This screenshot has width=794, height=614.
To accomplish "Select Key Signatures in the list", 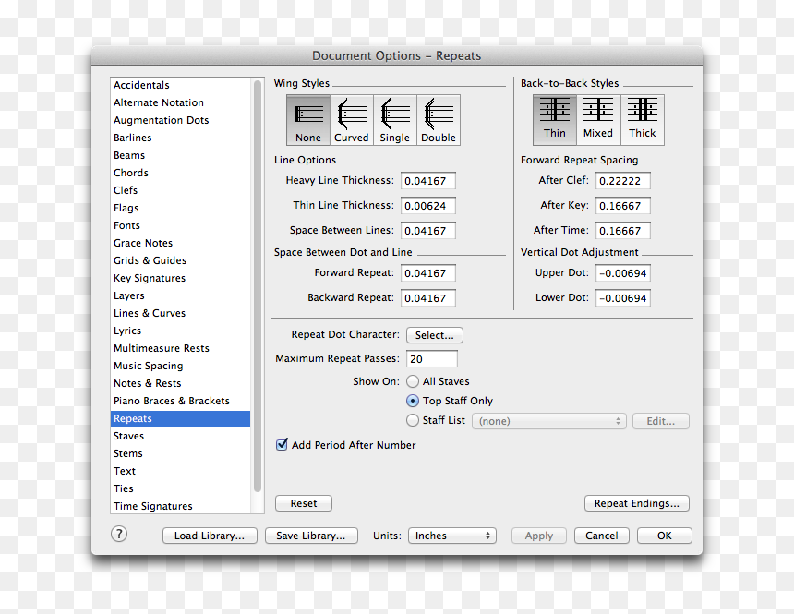I will click(180, 278).
